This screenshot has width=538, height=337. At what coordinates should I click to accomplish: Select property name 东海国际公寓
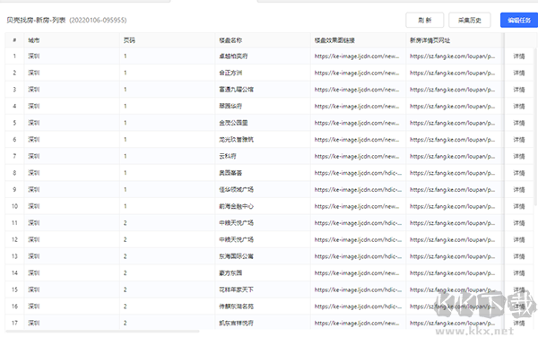click(237, 256)
